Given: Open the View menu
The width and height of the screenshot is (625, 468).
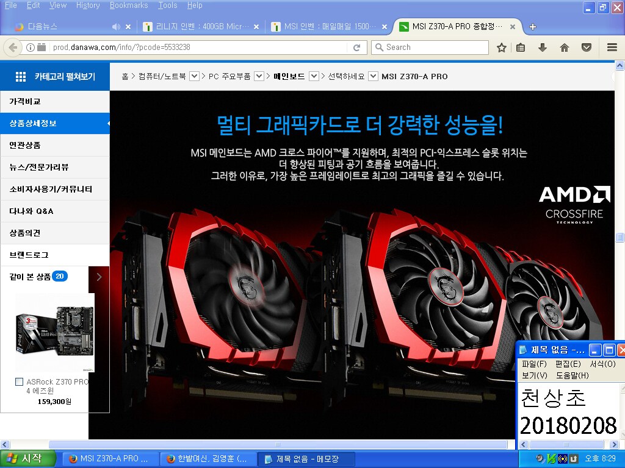Looking at the screenshot, I should click(x=58, y=5).
